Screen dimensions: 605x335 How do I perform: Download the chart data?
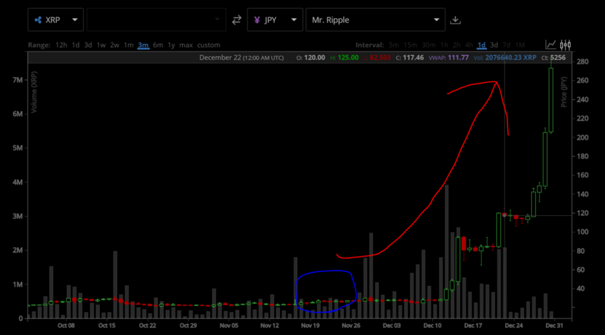click(456, 20)
